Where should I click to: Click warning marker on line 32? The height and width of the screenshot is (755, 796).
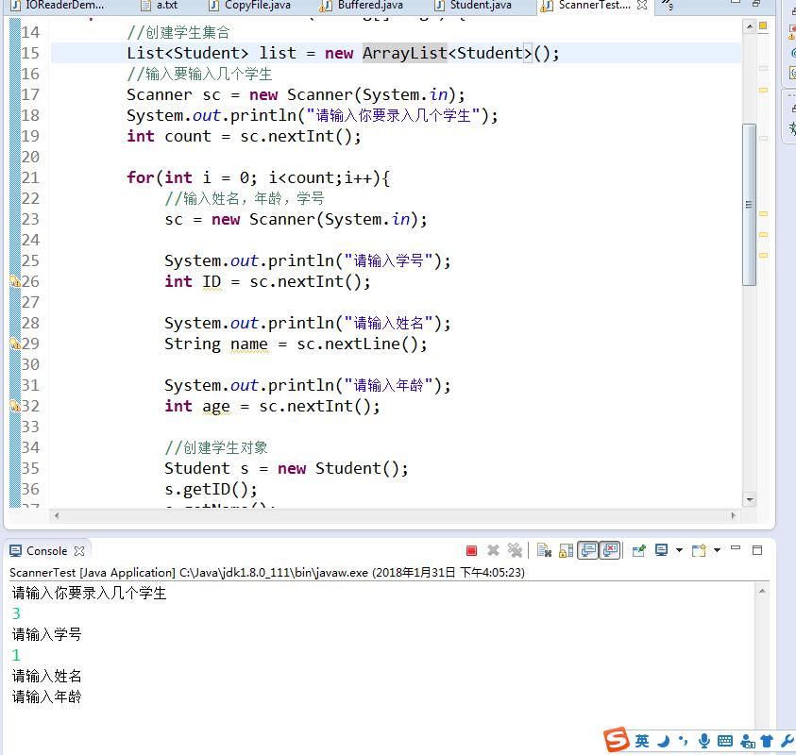15,406
